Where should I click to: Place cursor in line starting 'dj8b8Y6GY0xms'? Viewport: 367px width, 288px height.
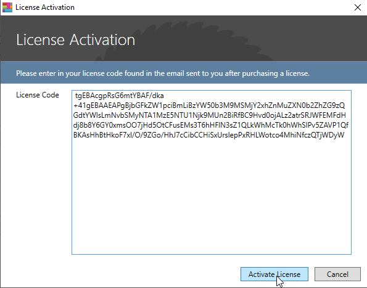(x=211, y=125)
